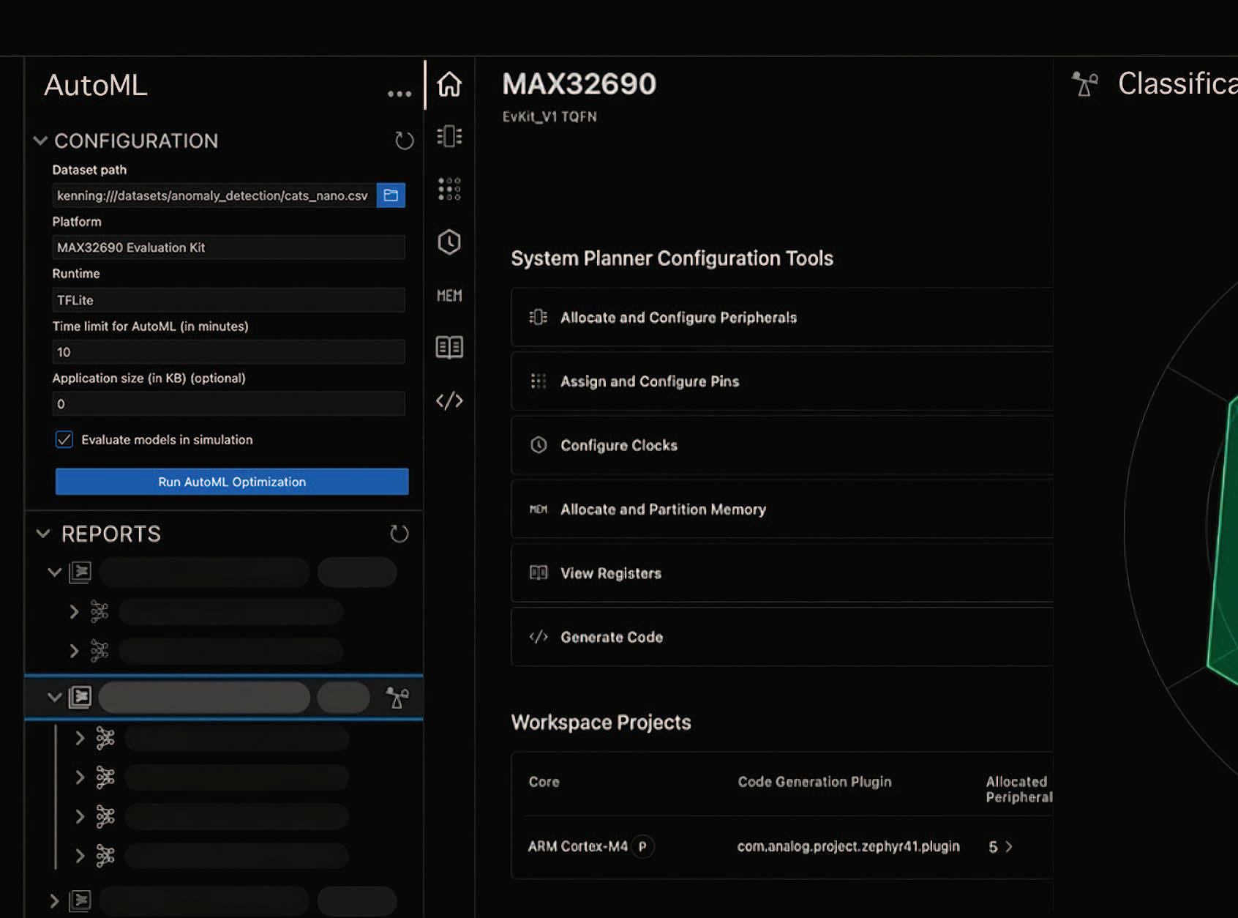
Task: Click the MAX32690 device title
Action: click(579, 83)
